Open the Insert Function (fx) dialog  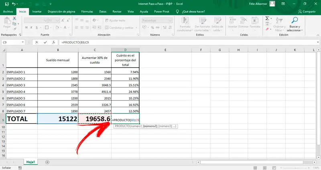54,42
